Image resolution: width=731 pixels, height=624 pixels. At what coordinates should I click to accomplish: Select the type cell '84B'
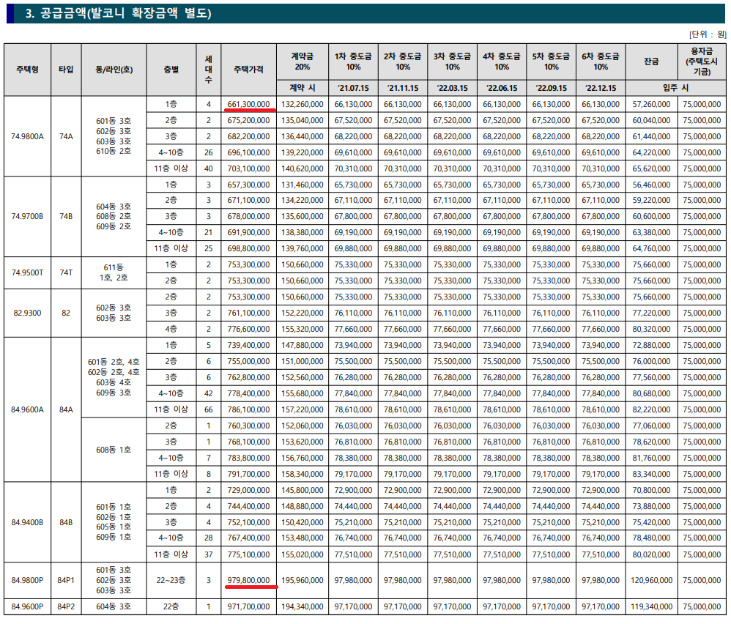click(x=66, y=522)
